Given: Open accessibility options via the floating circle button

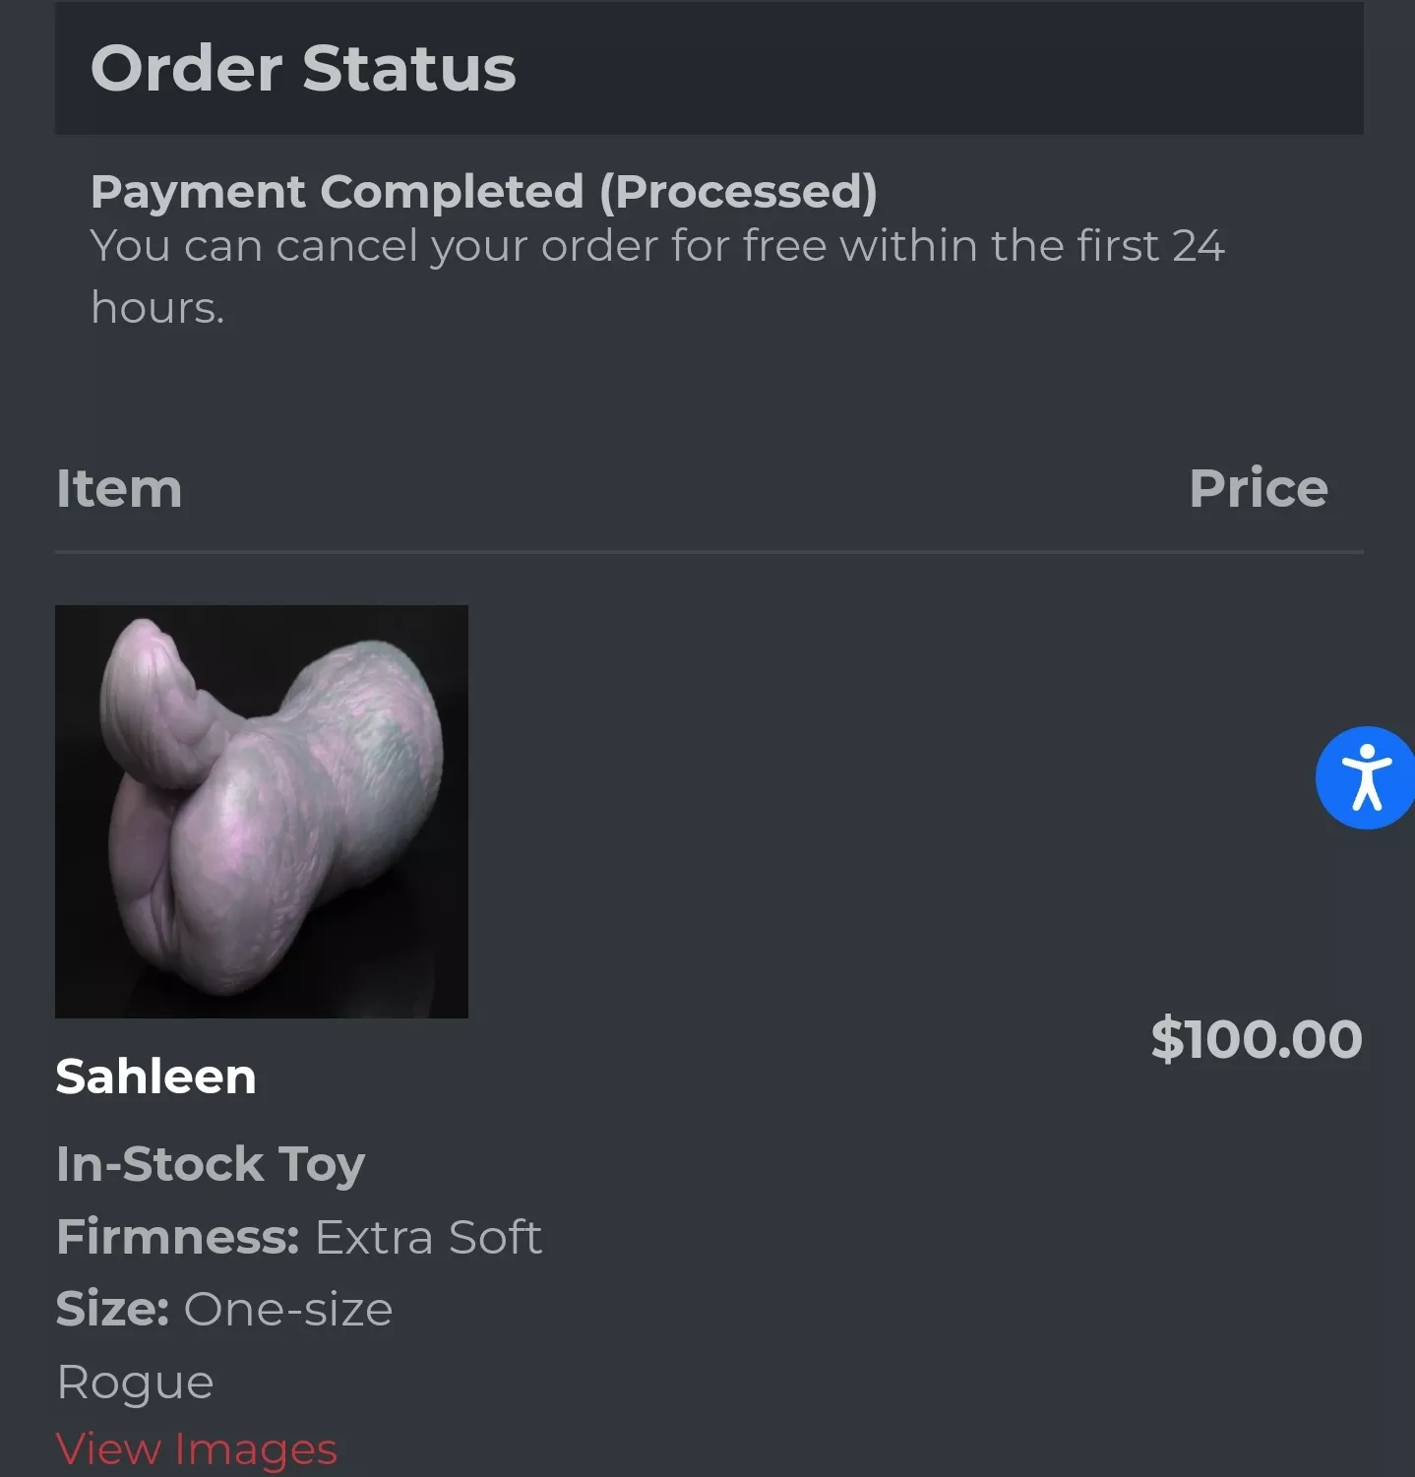Looking at the screenshot, I should pyautogui.click(x=1366, y=777).
